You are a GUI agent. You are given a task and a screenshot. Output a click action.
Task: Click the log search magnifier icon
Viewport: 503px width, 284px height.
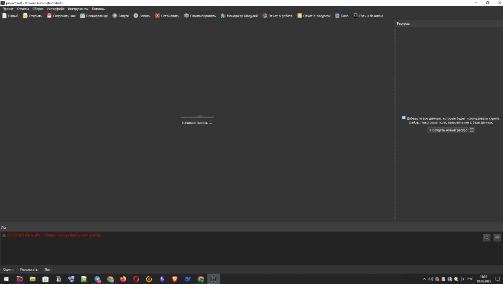tap(486, 237)
